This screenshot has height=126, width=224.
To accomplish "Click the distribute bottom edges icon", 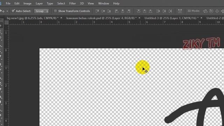I will [x=150, y=11].
